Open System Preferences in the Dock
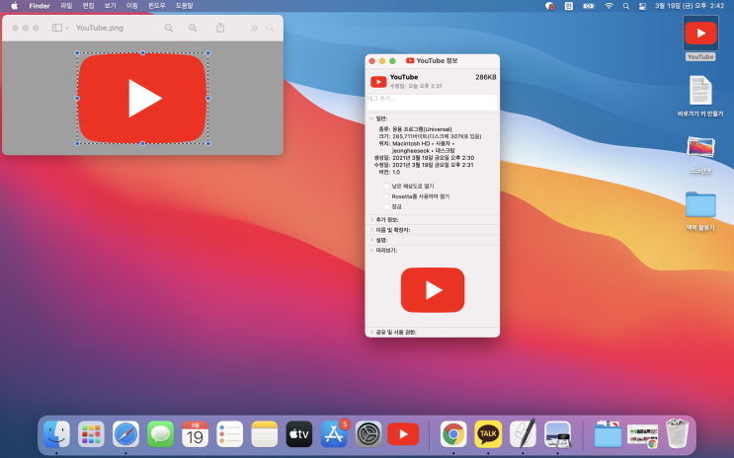Image resolution: width=734 pixels, height=458 pixels. [x=368, y=434]
